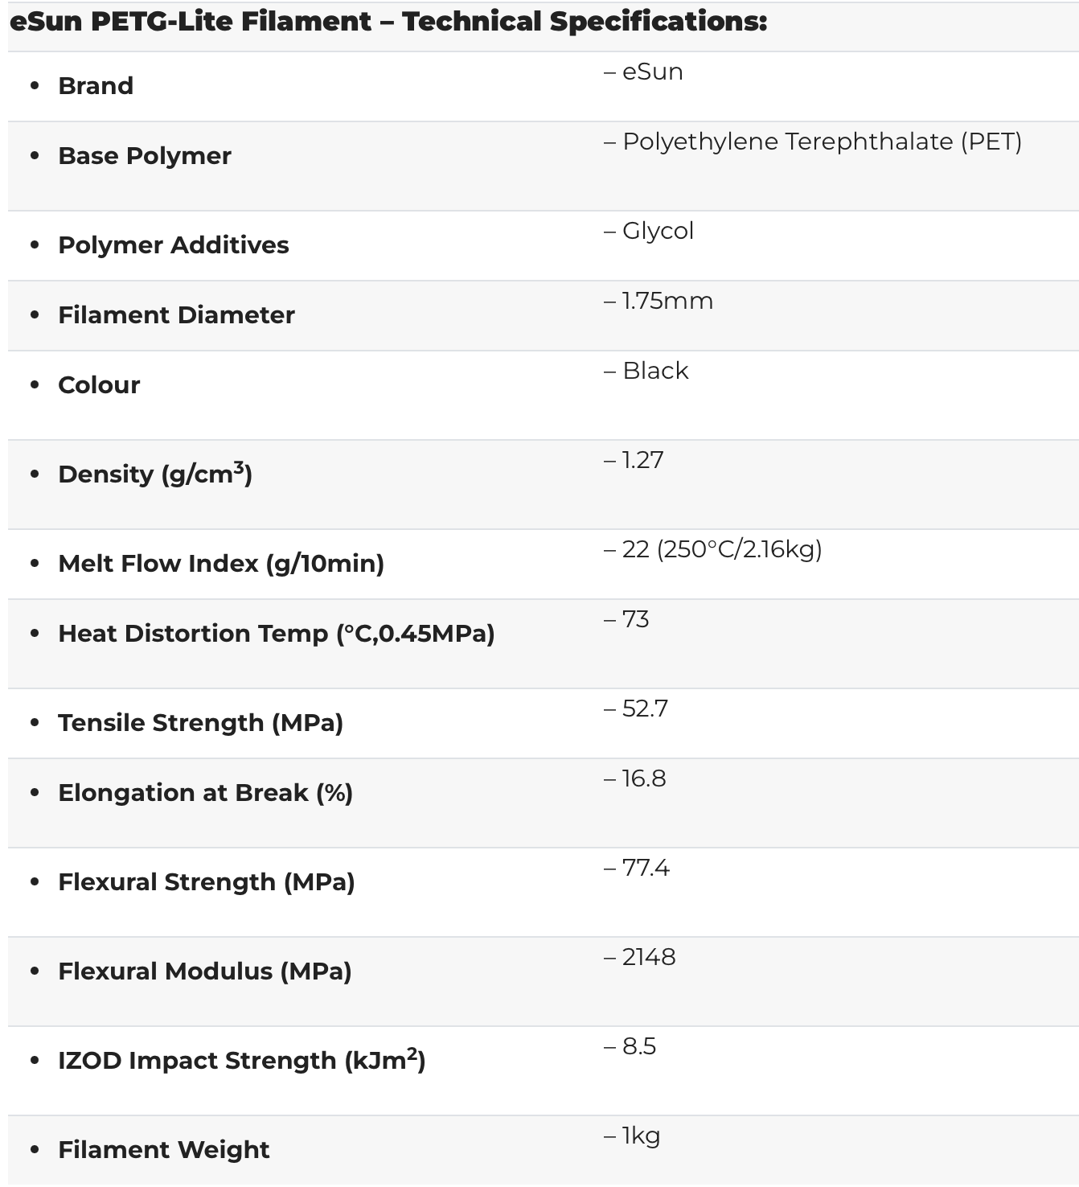Select the IZOD Impact Strength label

click(x=242, y=1060)
